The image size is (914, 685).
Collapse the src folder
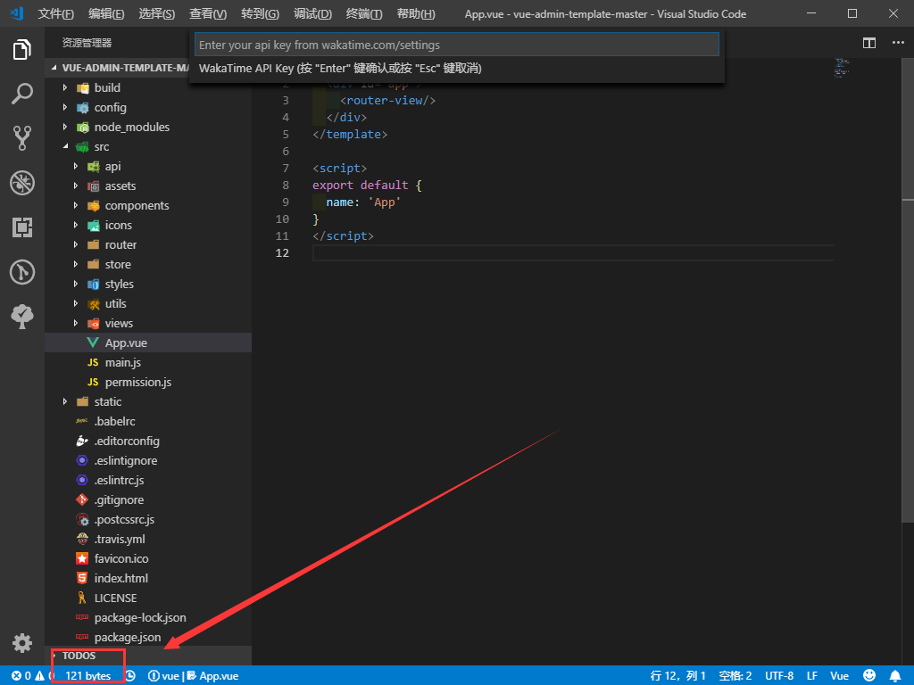(x=148, y=147)
